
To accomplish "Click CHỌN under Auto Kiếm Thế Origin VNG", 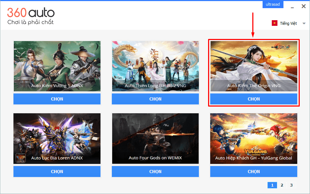I will point(254,99).
